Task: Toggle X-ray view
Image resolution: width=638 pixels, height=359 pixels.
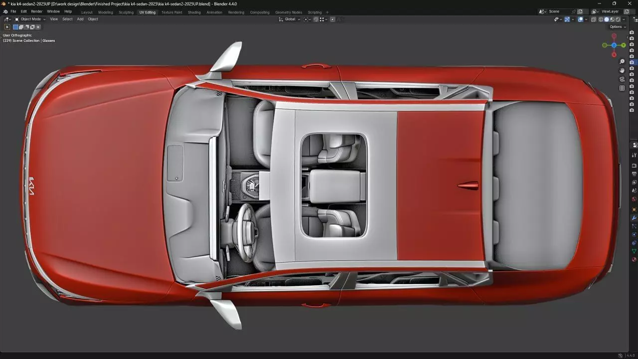Action: pyautogui.click(x=594, y=19)
